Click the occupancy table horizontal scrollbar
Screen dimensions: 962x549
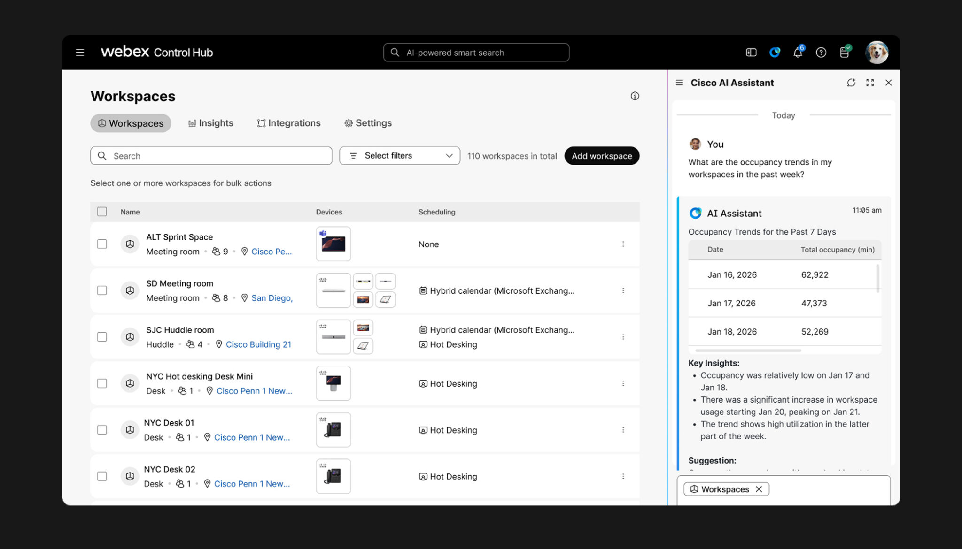click(x=748, y=351)
